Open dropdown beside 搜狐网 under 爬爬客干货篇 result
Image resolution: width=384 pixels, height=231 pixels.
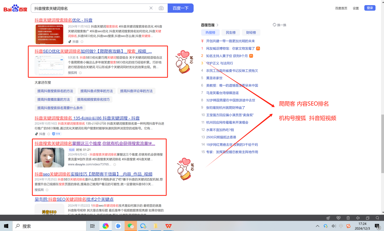pos(47,190)
